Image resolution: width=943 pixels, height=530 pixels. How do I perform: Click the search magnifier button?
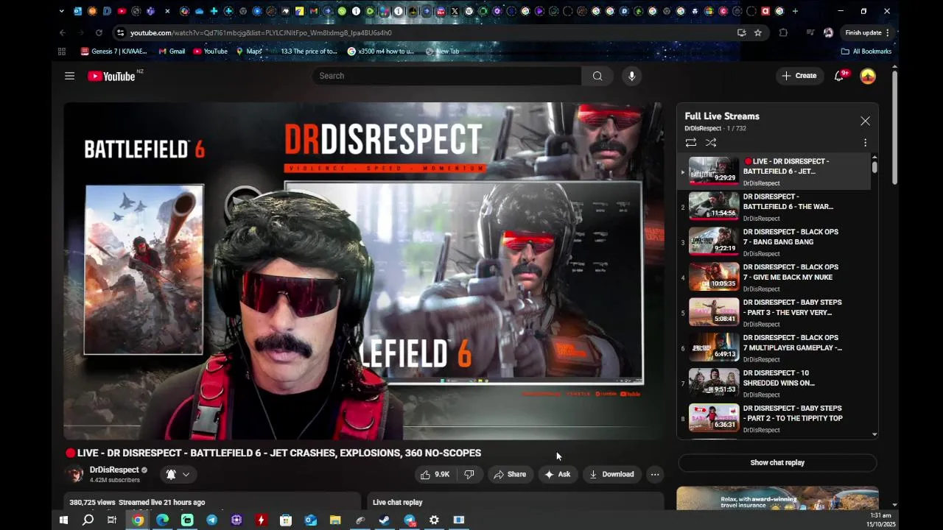pos(597,76)
